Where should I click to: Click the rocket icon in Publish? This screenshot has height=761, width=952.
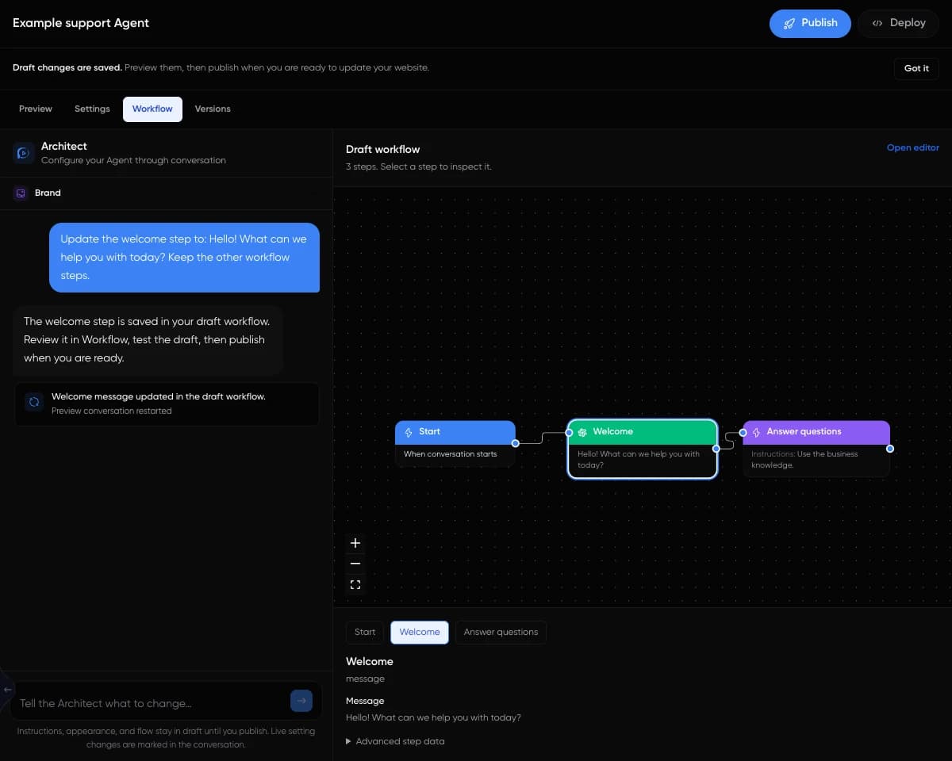(x=789, y=23)
